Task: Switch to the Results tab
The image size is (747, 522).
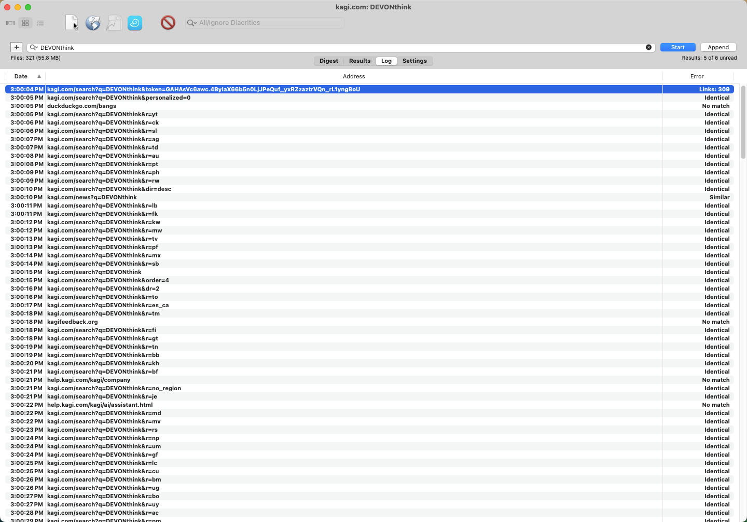Action: [359, 61]
